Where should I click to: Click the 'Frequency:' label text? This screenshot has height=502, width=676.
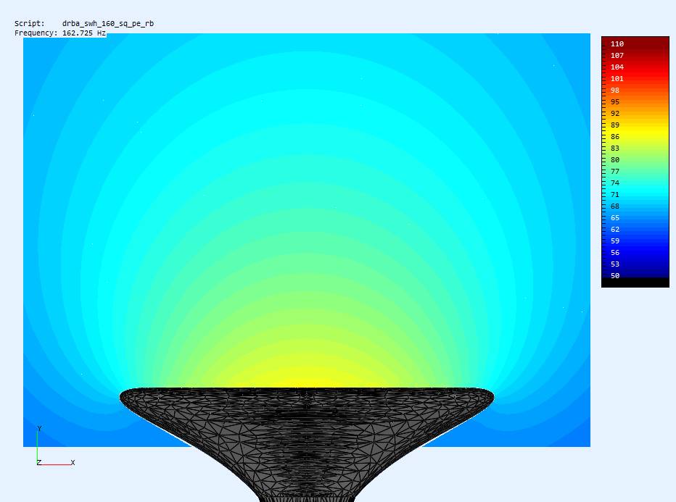[36, 33]
